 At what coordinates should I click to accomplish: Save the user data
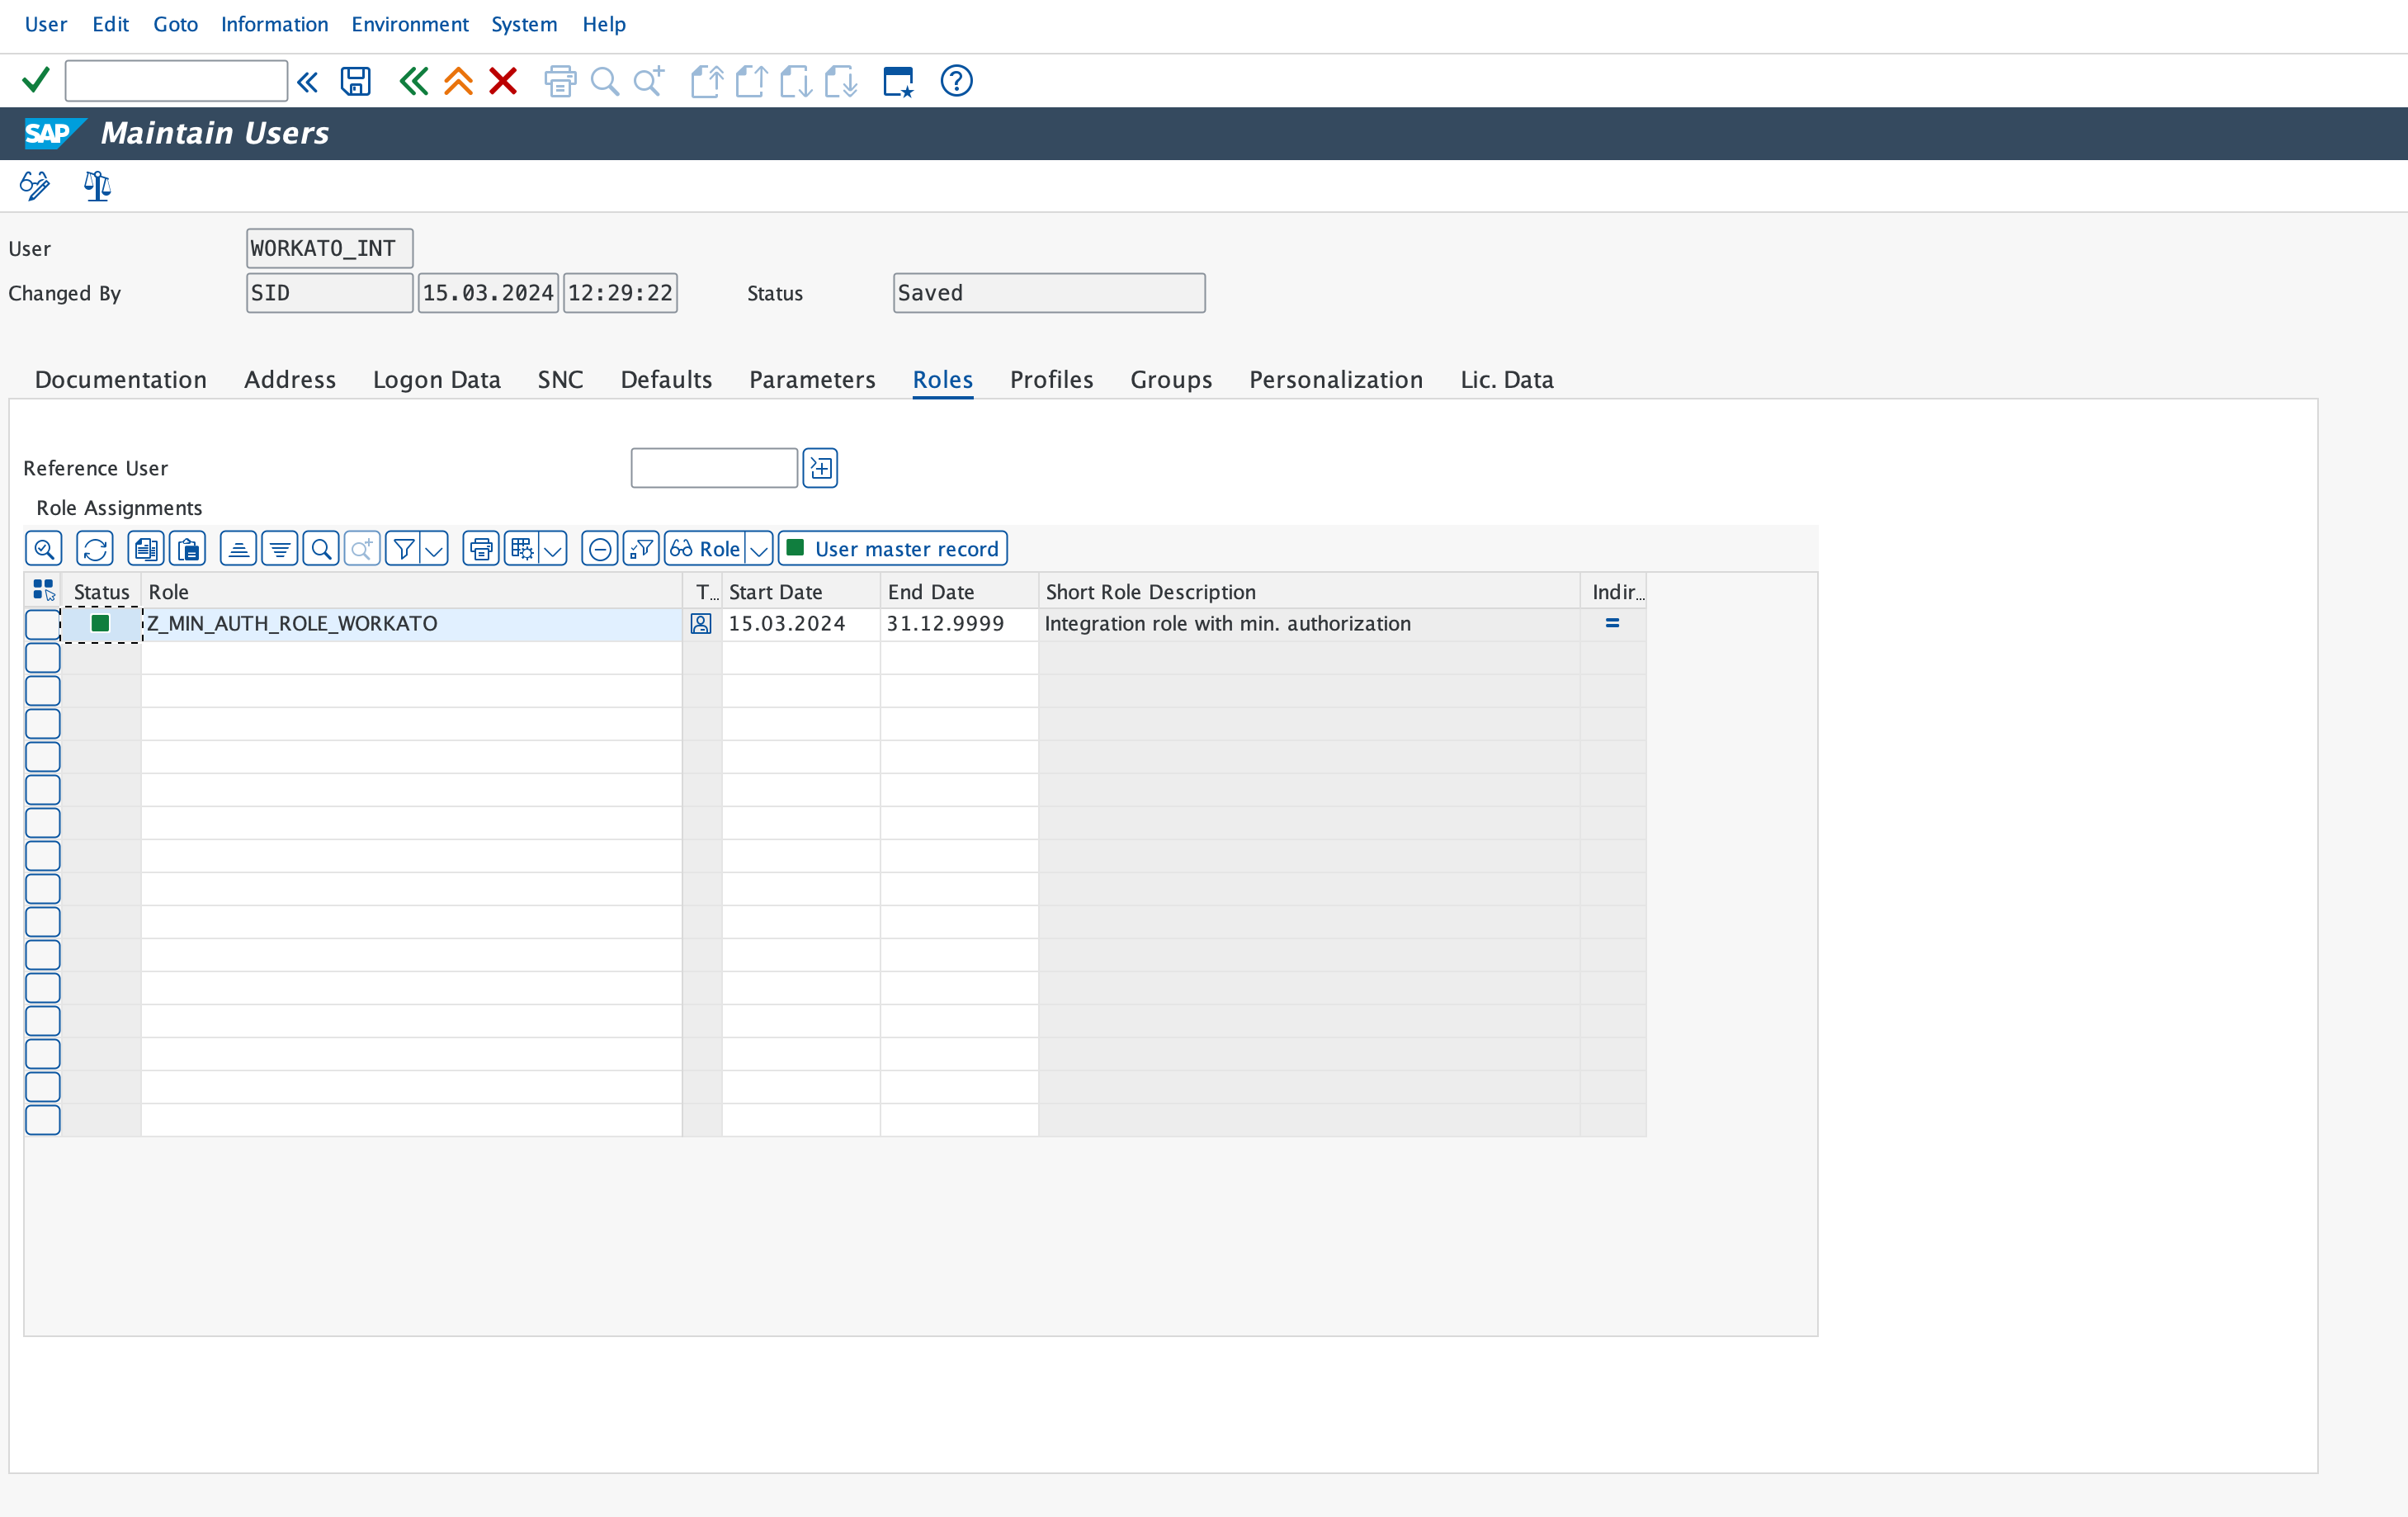(354, 81)
